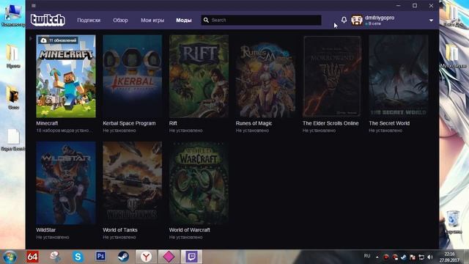This screenshot has width=469, height=264.
Task: Choose The Elder Scrolls Online cover
Action: [332, 76]
